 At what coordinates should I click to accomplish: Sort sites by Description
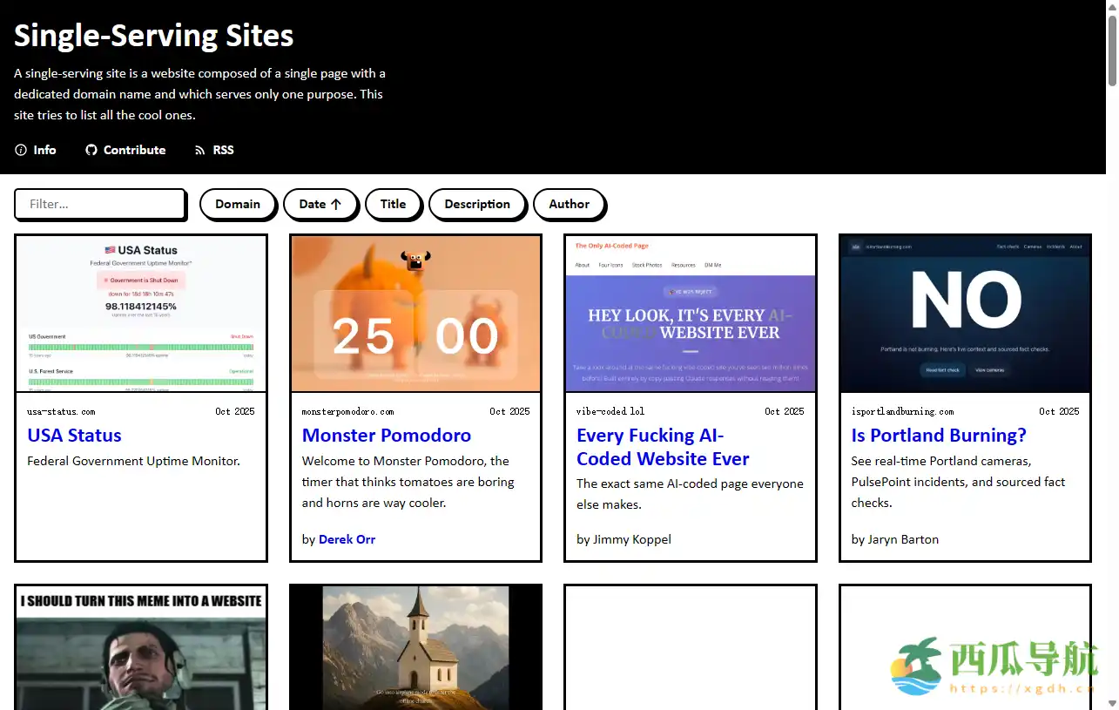pyautogui.click(x=477, y=204)
